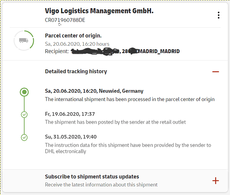This screenshot has width=230, height=195.
Task: Select the Sa, 20.06.2020, 16:20, Neuwied entry
Action: pyautogui.click(x=94, y=91)
